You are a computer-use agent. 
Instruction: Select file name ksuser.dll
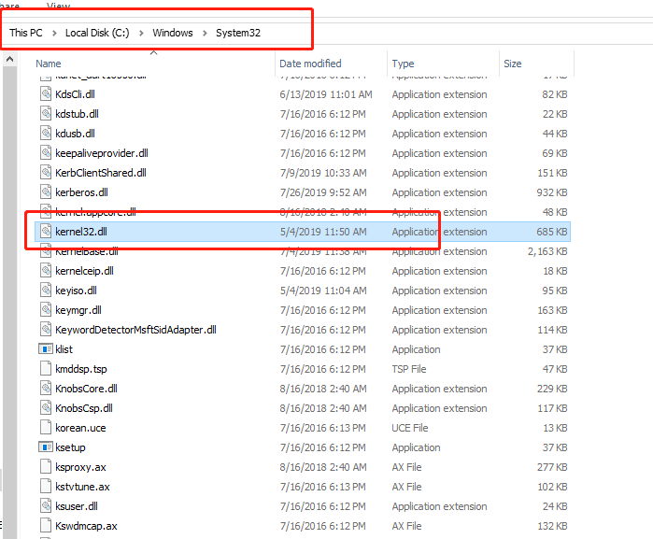click(x=77, y=506)
